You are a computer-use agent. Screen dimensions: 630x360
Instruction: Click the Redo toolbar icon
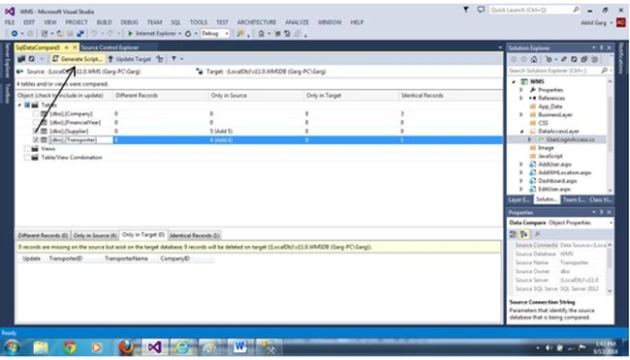click(x=110, y=33)
